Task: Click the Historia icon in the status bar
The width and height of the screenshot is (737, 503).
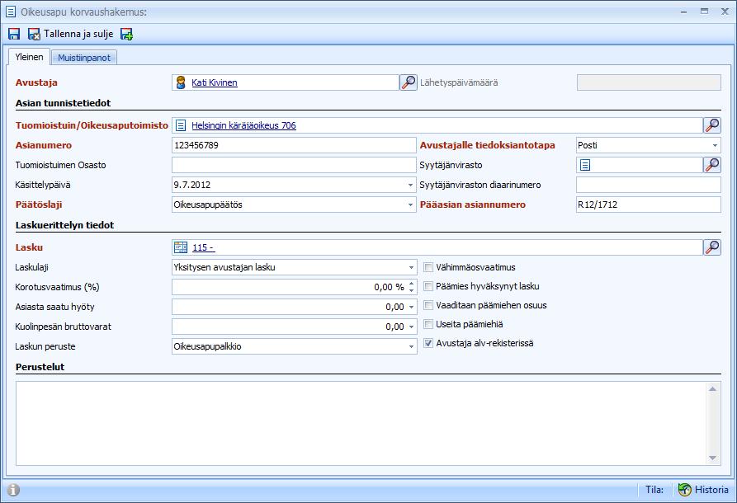Action: 684,490
